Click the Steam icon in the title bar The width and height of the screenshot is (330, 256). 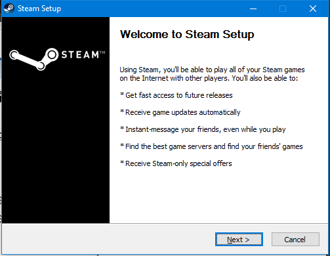coord(9,9)
